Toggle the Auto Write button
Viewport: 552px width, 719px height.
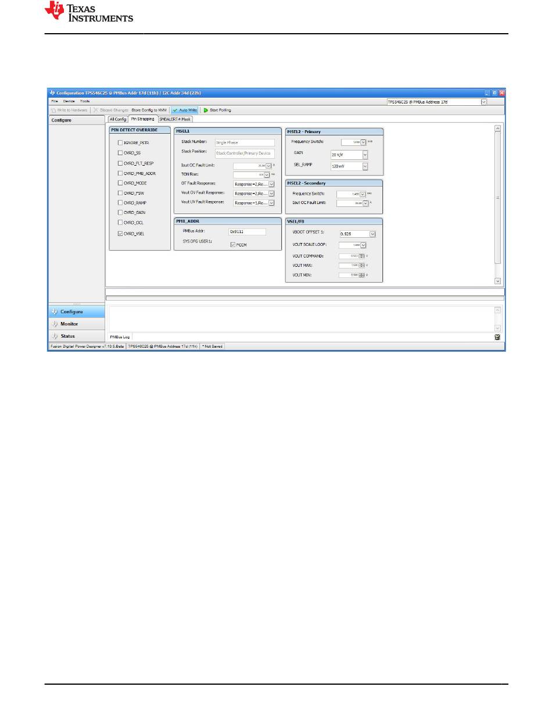point(185,110)
